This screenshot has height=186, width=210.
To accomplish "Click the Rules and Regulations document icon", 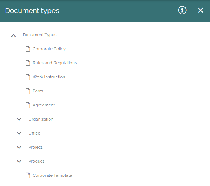I will [28, 63].
